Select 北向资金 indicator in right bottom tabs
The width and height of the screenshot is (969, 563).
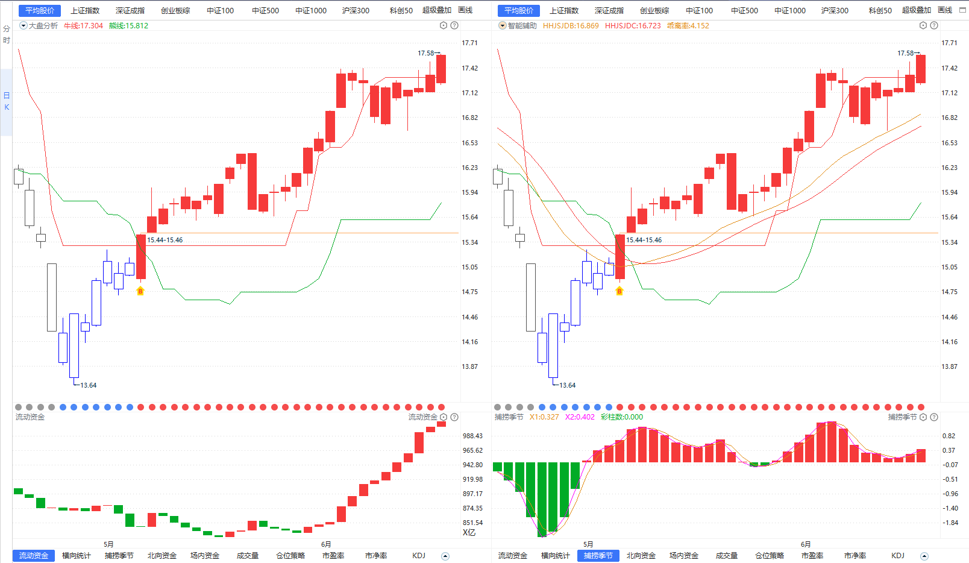pyautogui.click(x=641, y=556)
